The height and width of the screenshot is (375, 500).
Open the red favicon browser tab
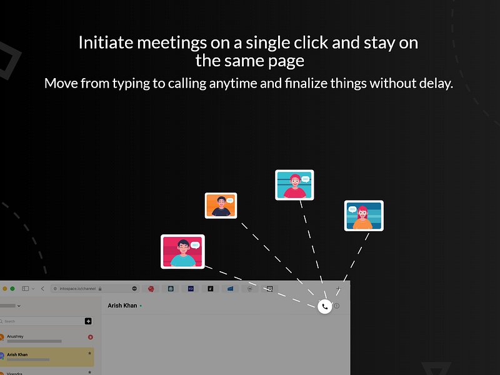tap(151, 289)
